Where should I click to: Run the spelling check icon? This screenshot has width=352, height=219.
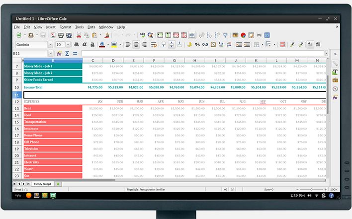click(x=142, y=36)
